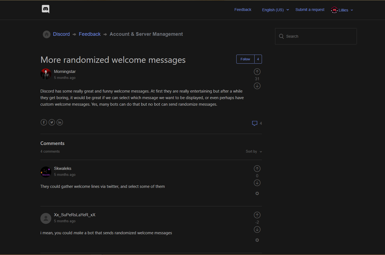
Task: Go to the Feedback breadcrumb link
Action: click(89, 34)
